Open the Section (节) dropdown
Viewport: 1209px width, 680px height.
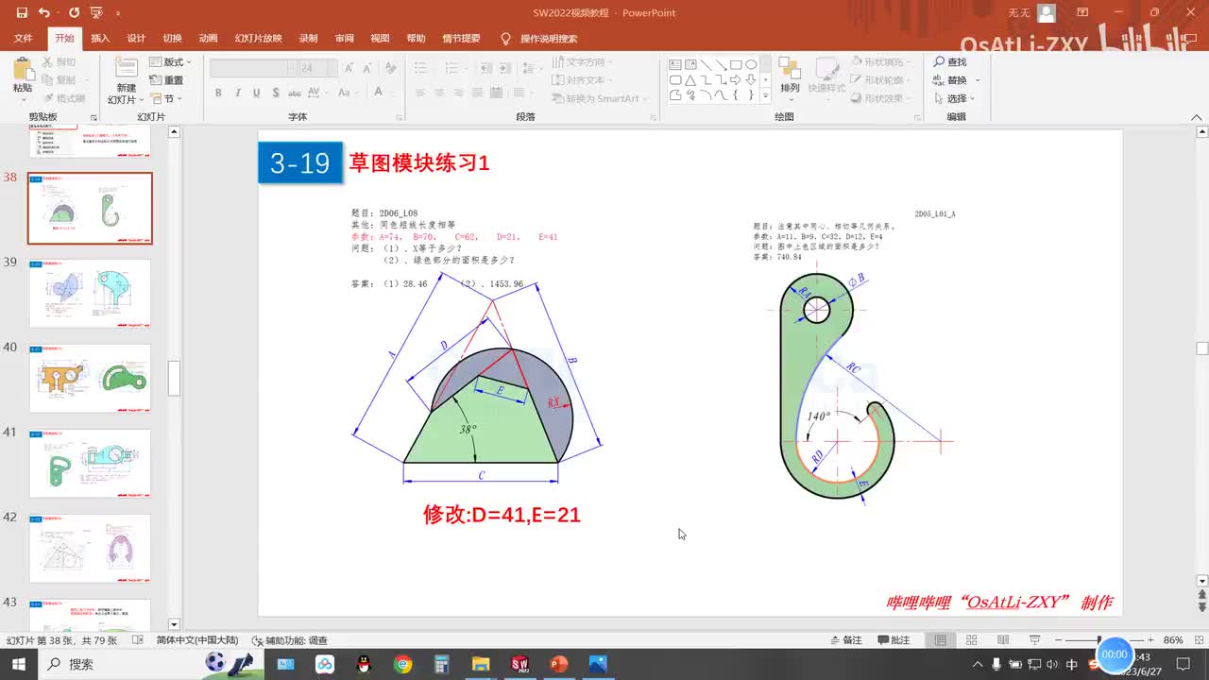coord(166,98)
